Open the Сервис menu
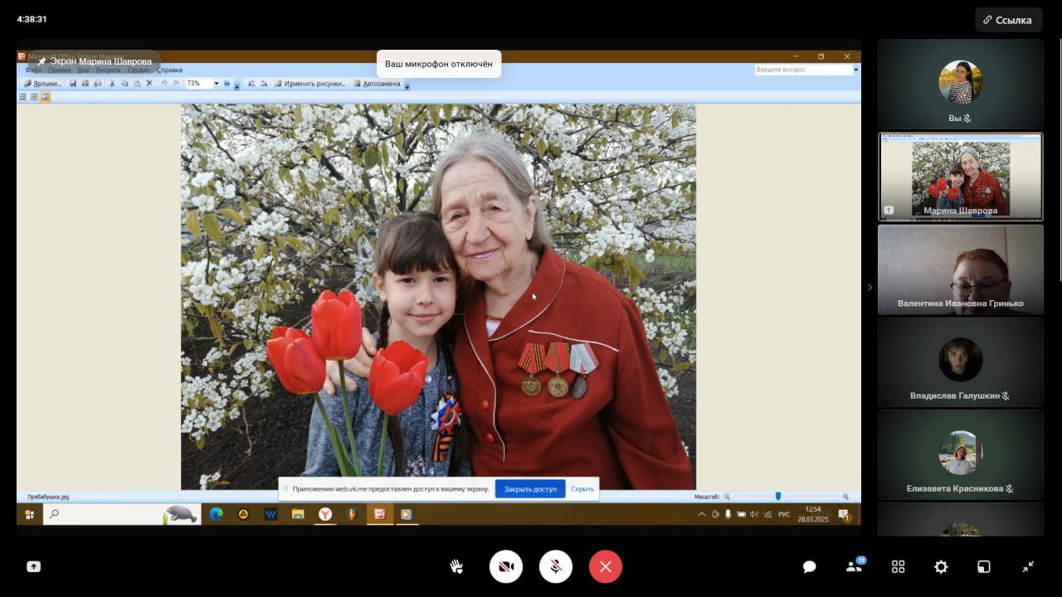This screenshot has width=1062, height=597. pos(139,70)
